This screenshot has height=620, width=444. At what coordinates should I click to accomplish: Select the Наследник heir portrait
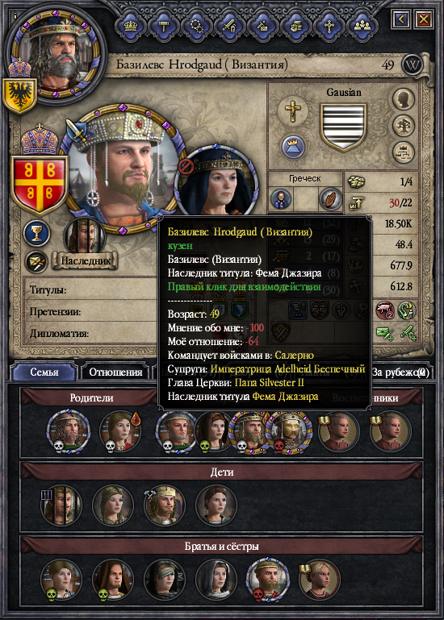click(85, 236)
